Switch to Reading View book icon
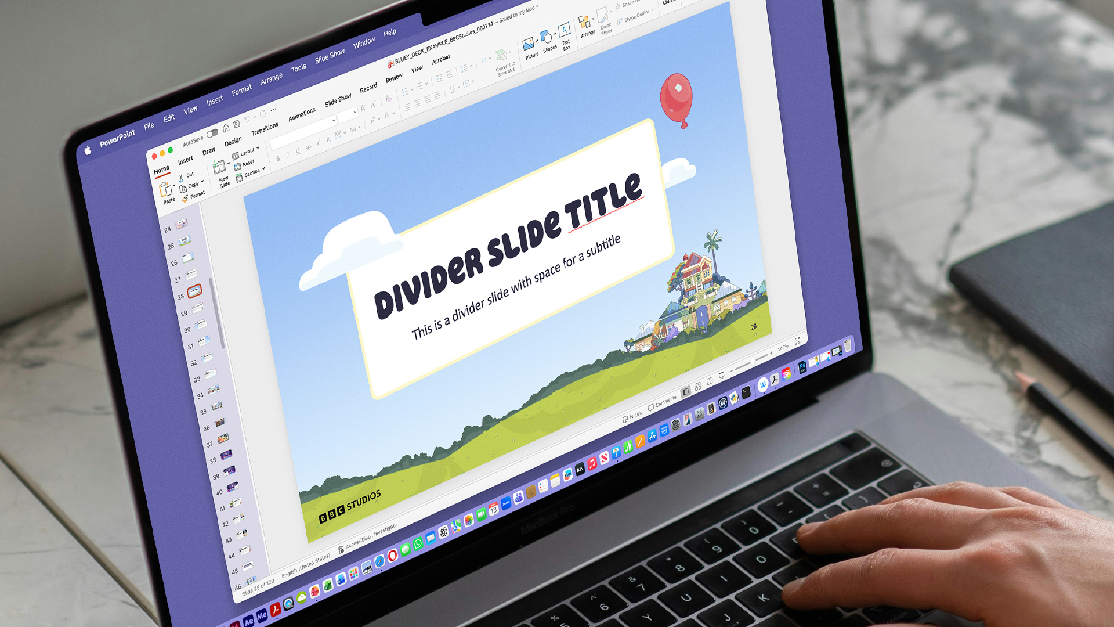1114x627 pixels. click(710, 381)
